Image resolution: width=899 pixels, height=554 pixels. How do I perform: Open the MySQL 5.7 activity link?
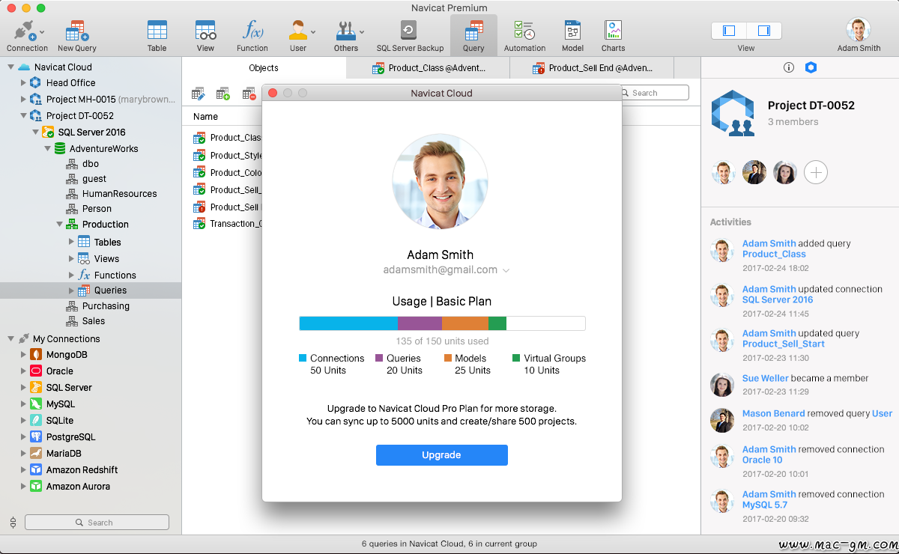763,505
